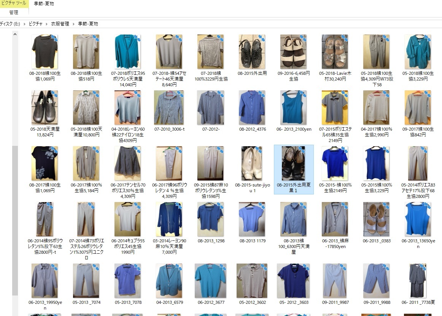Select grey cardigan 06-2017綿100%生協5,184円
Screen dimensions: 442x316
click(x=86, y=163)
